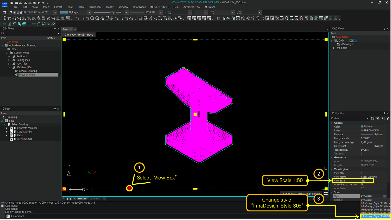Open the INFRA-DESIGN(I) menu
This screenshot has width=391, height=220.
click(160, 7)
